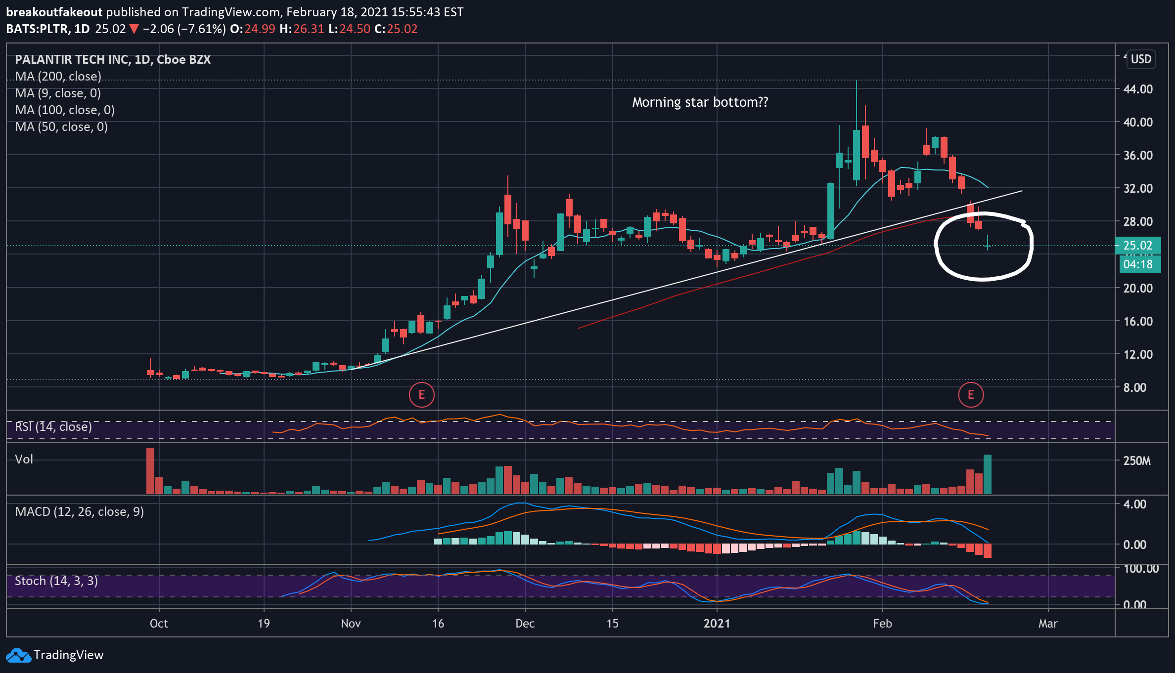Screen dimensions: 1175x673
Task: Click the MACD 4.00 axis label
Action: click(1134, 505)
